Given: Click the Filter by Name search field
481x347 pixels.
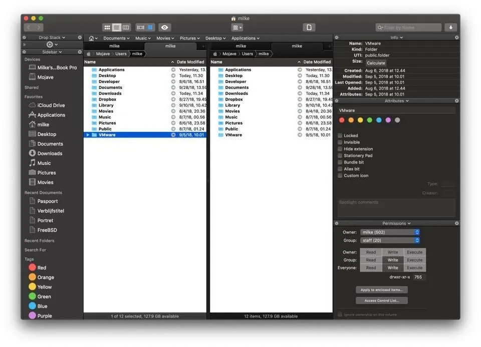Looking at the screenshot, I should (411, 27).
